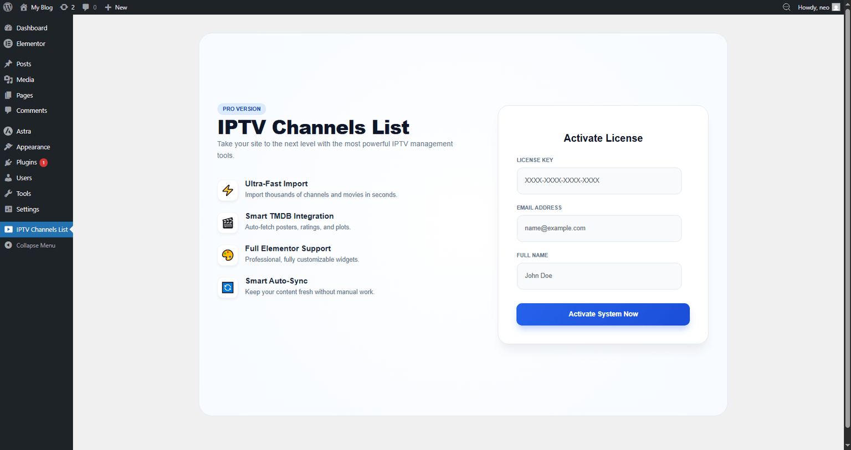Click the Users person icon
The width and height of the screenshot is (851, 450).
click(x=8, y=178)
